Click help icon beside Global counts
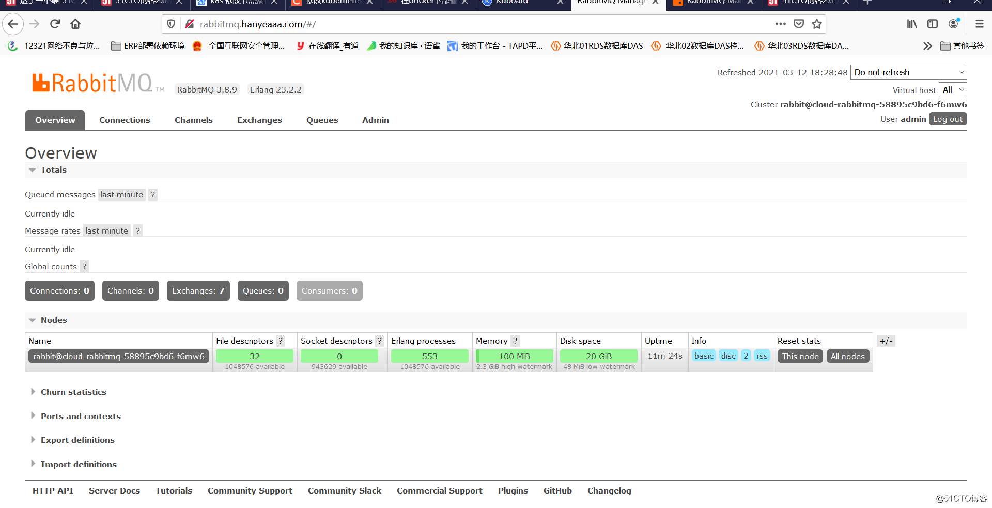Viewport: 992px width, 508px height. tap(84, 267)
